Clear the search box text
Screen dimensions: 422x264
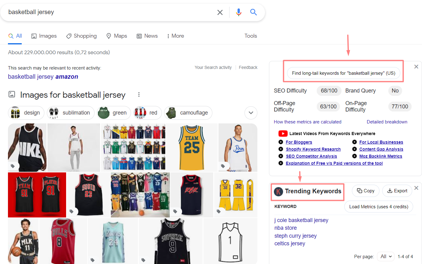point(220,12)
